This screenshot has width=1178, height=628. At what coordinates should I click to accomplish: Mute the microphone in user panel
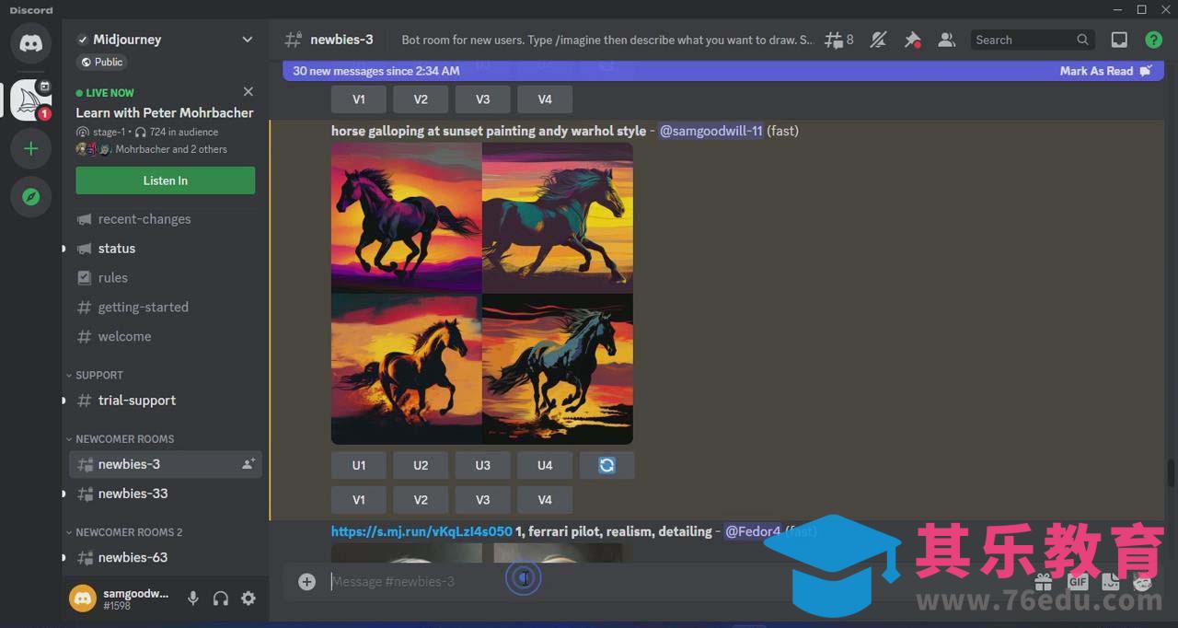point(193,599)
